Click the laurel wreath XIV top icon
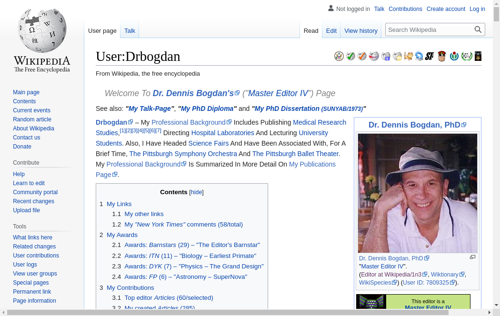The width and height of the screenshot is (500, 316). pyautogui.click(x=467, y=56)
